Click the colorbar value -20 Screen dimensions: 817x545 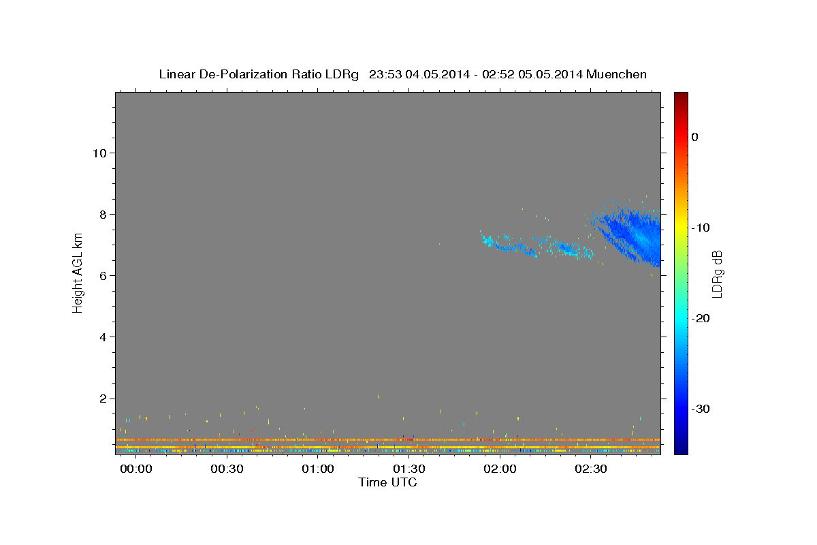click(x=701, y=318)
